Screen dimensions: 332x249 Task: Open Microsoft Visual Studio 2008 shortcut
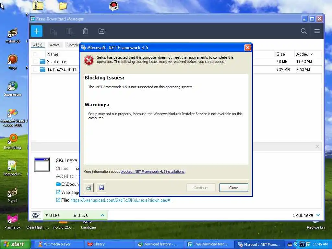pyautogui.click(x=13, y=118)
